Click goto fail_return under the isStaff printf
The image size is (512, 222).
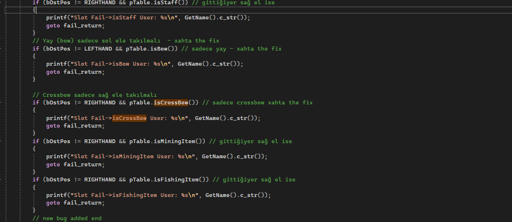coord(75,26)
